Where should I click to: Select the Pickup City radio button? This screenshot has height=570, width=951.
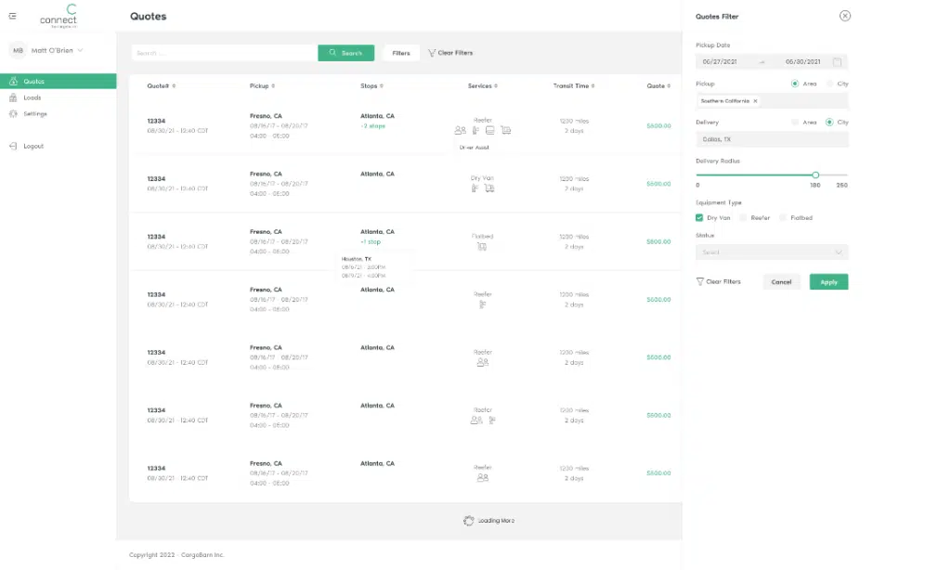coord(829,84)
